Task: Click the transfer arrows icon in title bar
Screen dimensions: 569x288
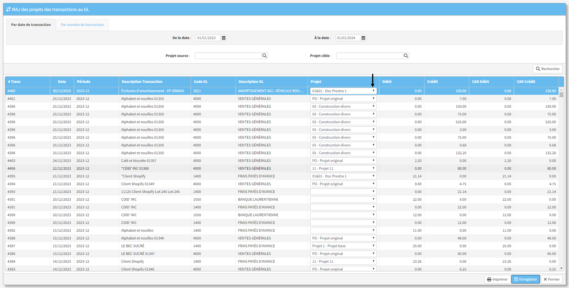Action: 8,9
